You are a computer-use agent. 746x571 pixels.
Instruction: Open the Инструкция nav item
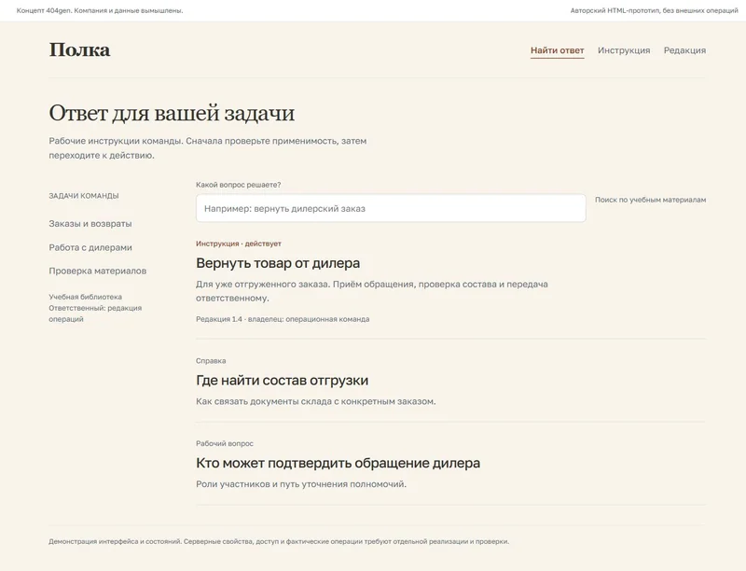(x=624, y=50)
